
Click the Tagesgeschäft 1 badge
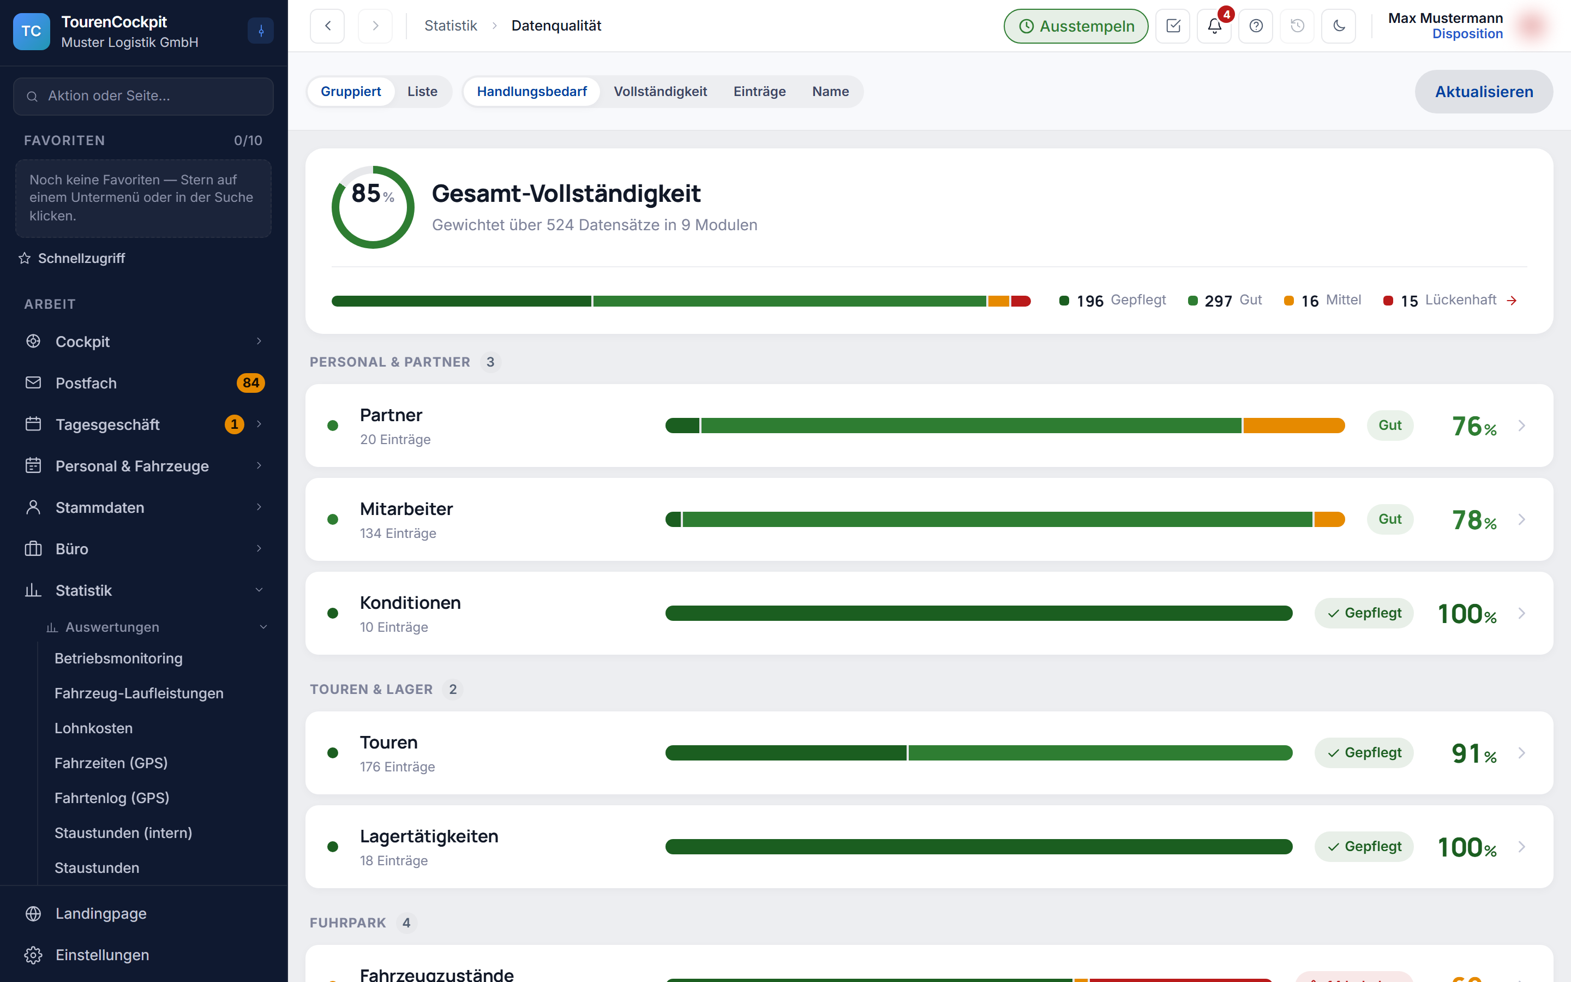coord(235,425)
